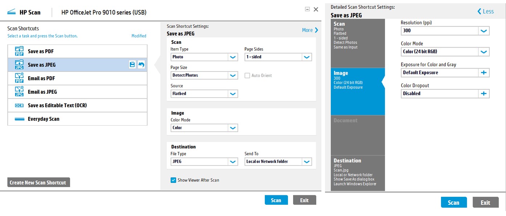Click the save shortcut floppy disk icon
The height and width of the screenshot is (216, 506).
132,65
